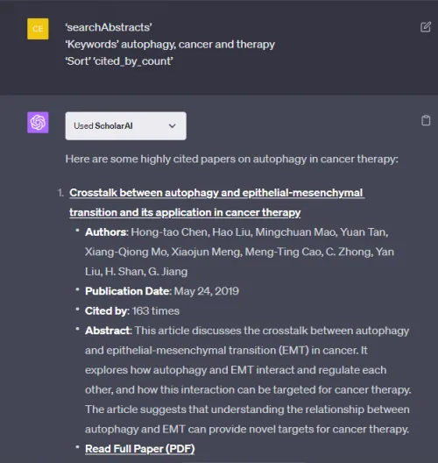Click the list number 1 marker
Image resolution: width=438 pixels, height=463 pixels.
[x=60, y=193]
